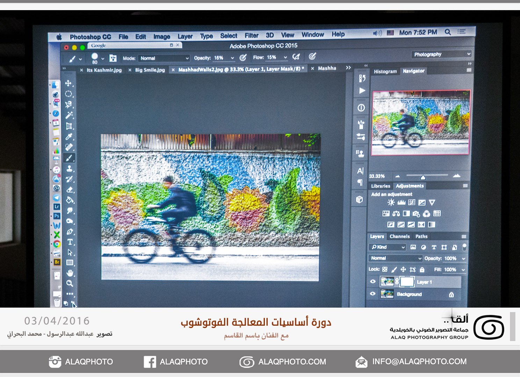The width and height of the screenshot is (520, 377).
Task: Add a Vibrance triangle adjustment
Action: tap(432, 202)
